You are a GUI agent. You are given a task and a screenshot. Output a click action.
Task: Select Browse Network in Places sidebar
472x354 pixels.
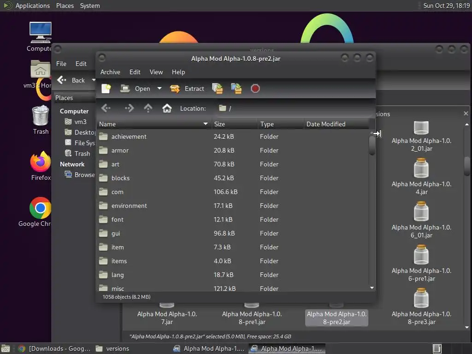80,175
